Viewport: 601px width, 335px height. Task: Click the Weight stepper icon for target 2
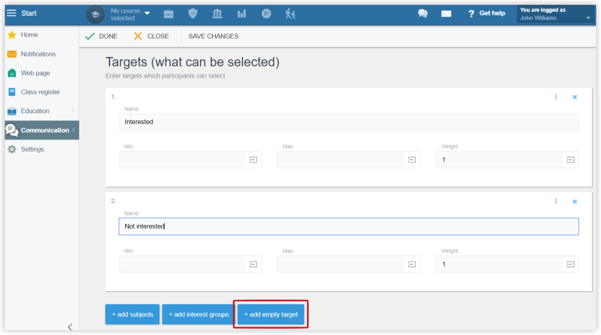pyautogui.click(x=570, y=264)
